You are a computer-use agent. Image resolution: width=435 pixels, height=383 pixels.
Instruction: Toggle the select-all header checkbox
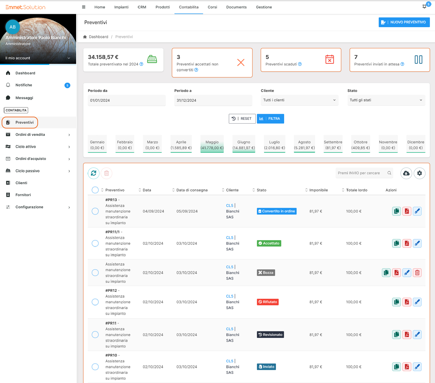[95, 190]
